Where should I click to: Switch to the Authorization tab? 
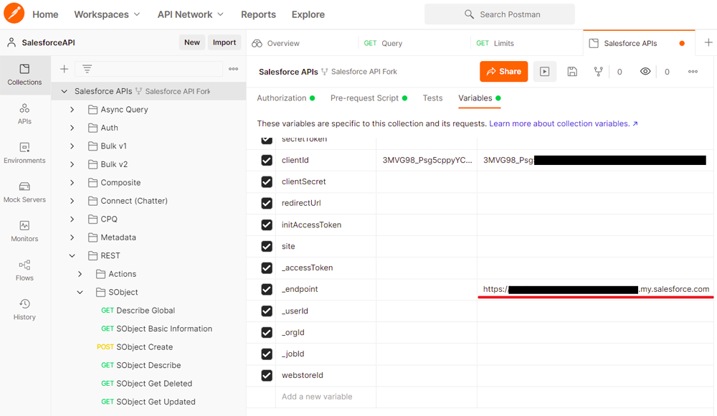pyautogui.click(x=286, y=98)
